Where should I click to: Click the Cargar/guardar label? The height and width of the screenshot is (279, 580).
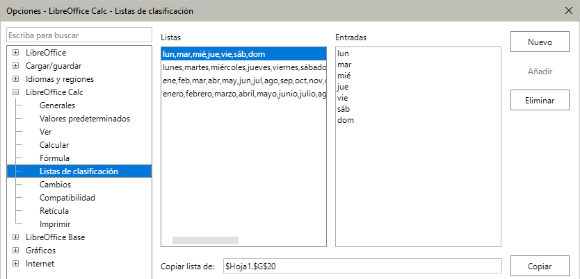pos(54,66)
